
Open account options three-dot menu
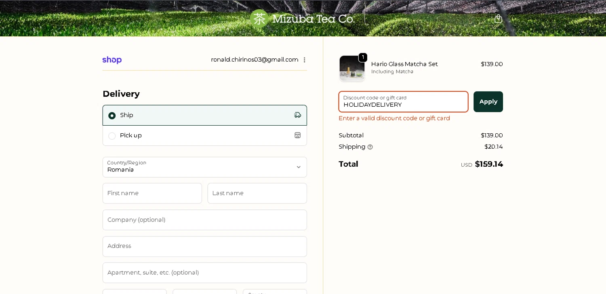(x=304, y=60)
